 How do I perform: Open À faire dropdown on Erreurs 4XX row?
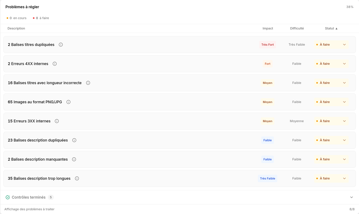331,64
